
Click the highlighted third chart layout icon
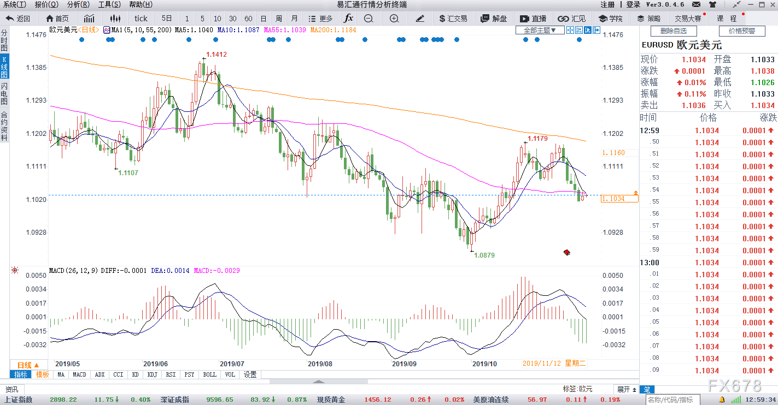coord(588,30)
